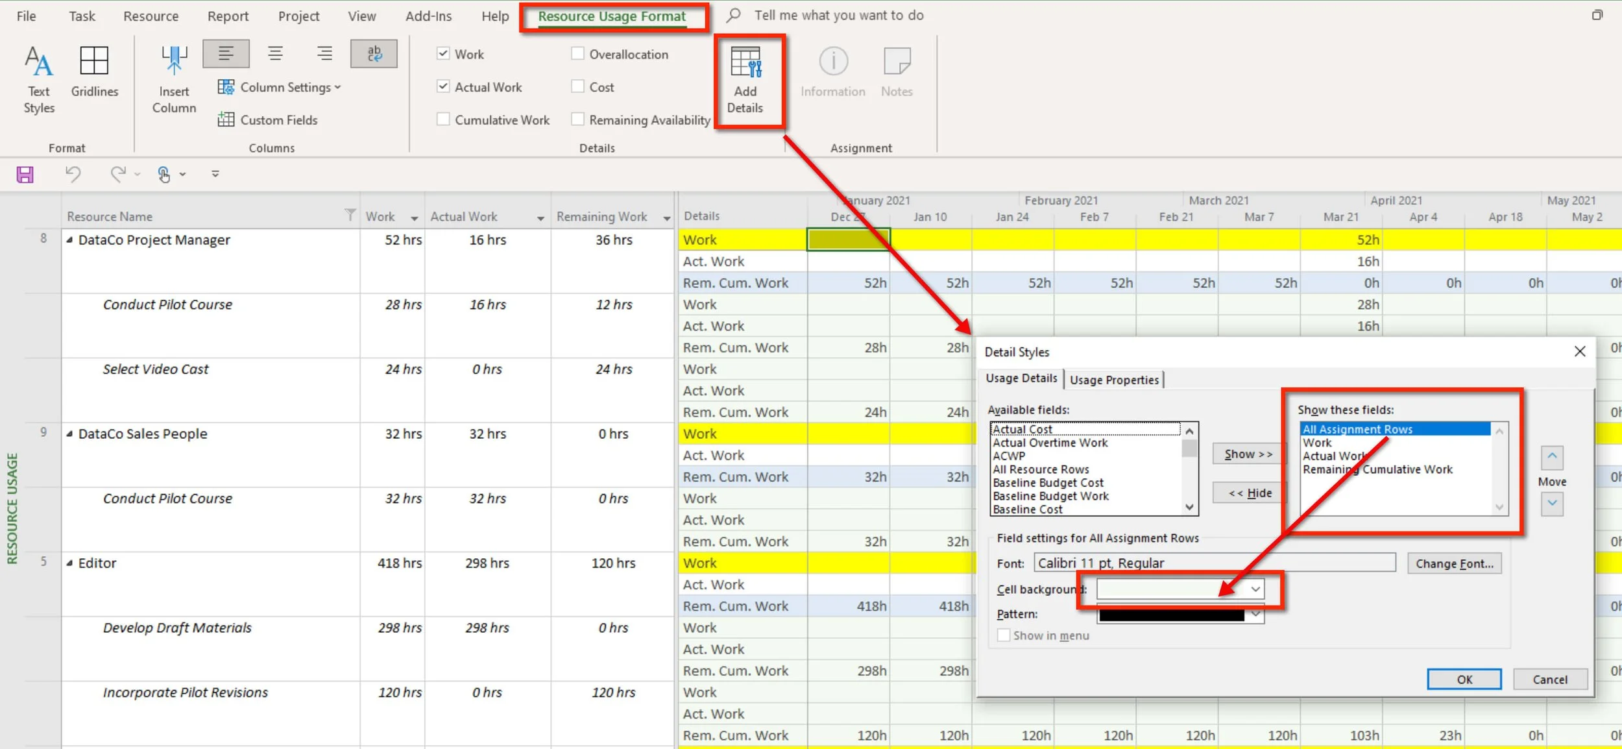Click the Change Font button
This screenshot has width=1622, height=749.
(1454, 563)
